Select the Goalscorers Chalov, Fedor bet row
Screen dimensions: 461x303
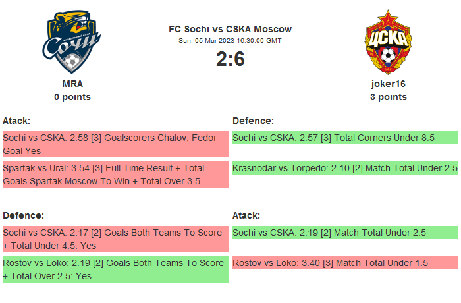[x=115, y=144]
